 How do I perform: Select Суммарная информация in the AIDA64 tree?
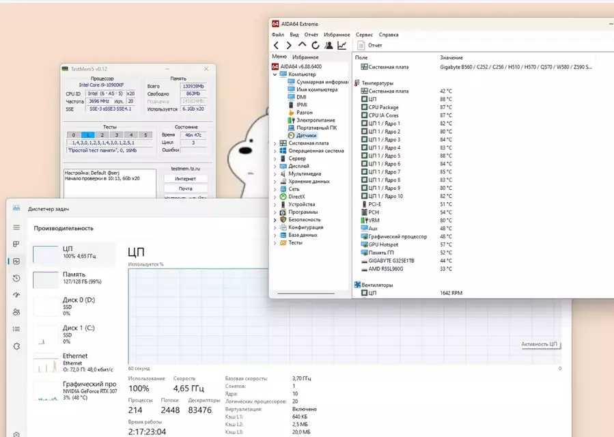pyautogui.click(x=318, y=82)
